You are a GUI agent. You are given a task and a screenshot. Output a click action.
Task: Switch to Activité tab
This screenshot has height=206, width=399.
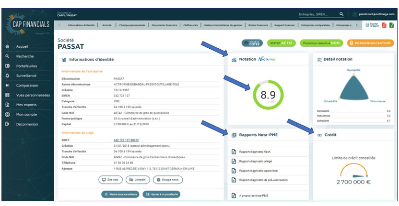point(107,25)
